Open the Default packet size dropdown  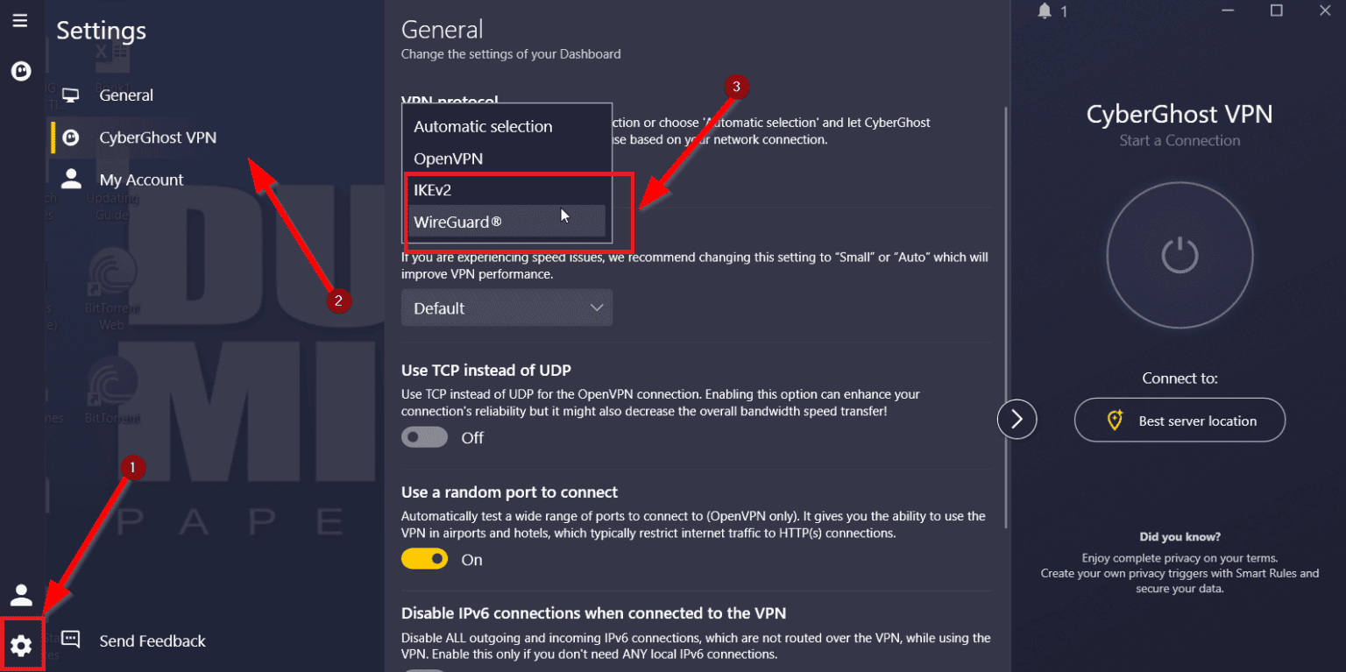click(507, 308)
